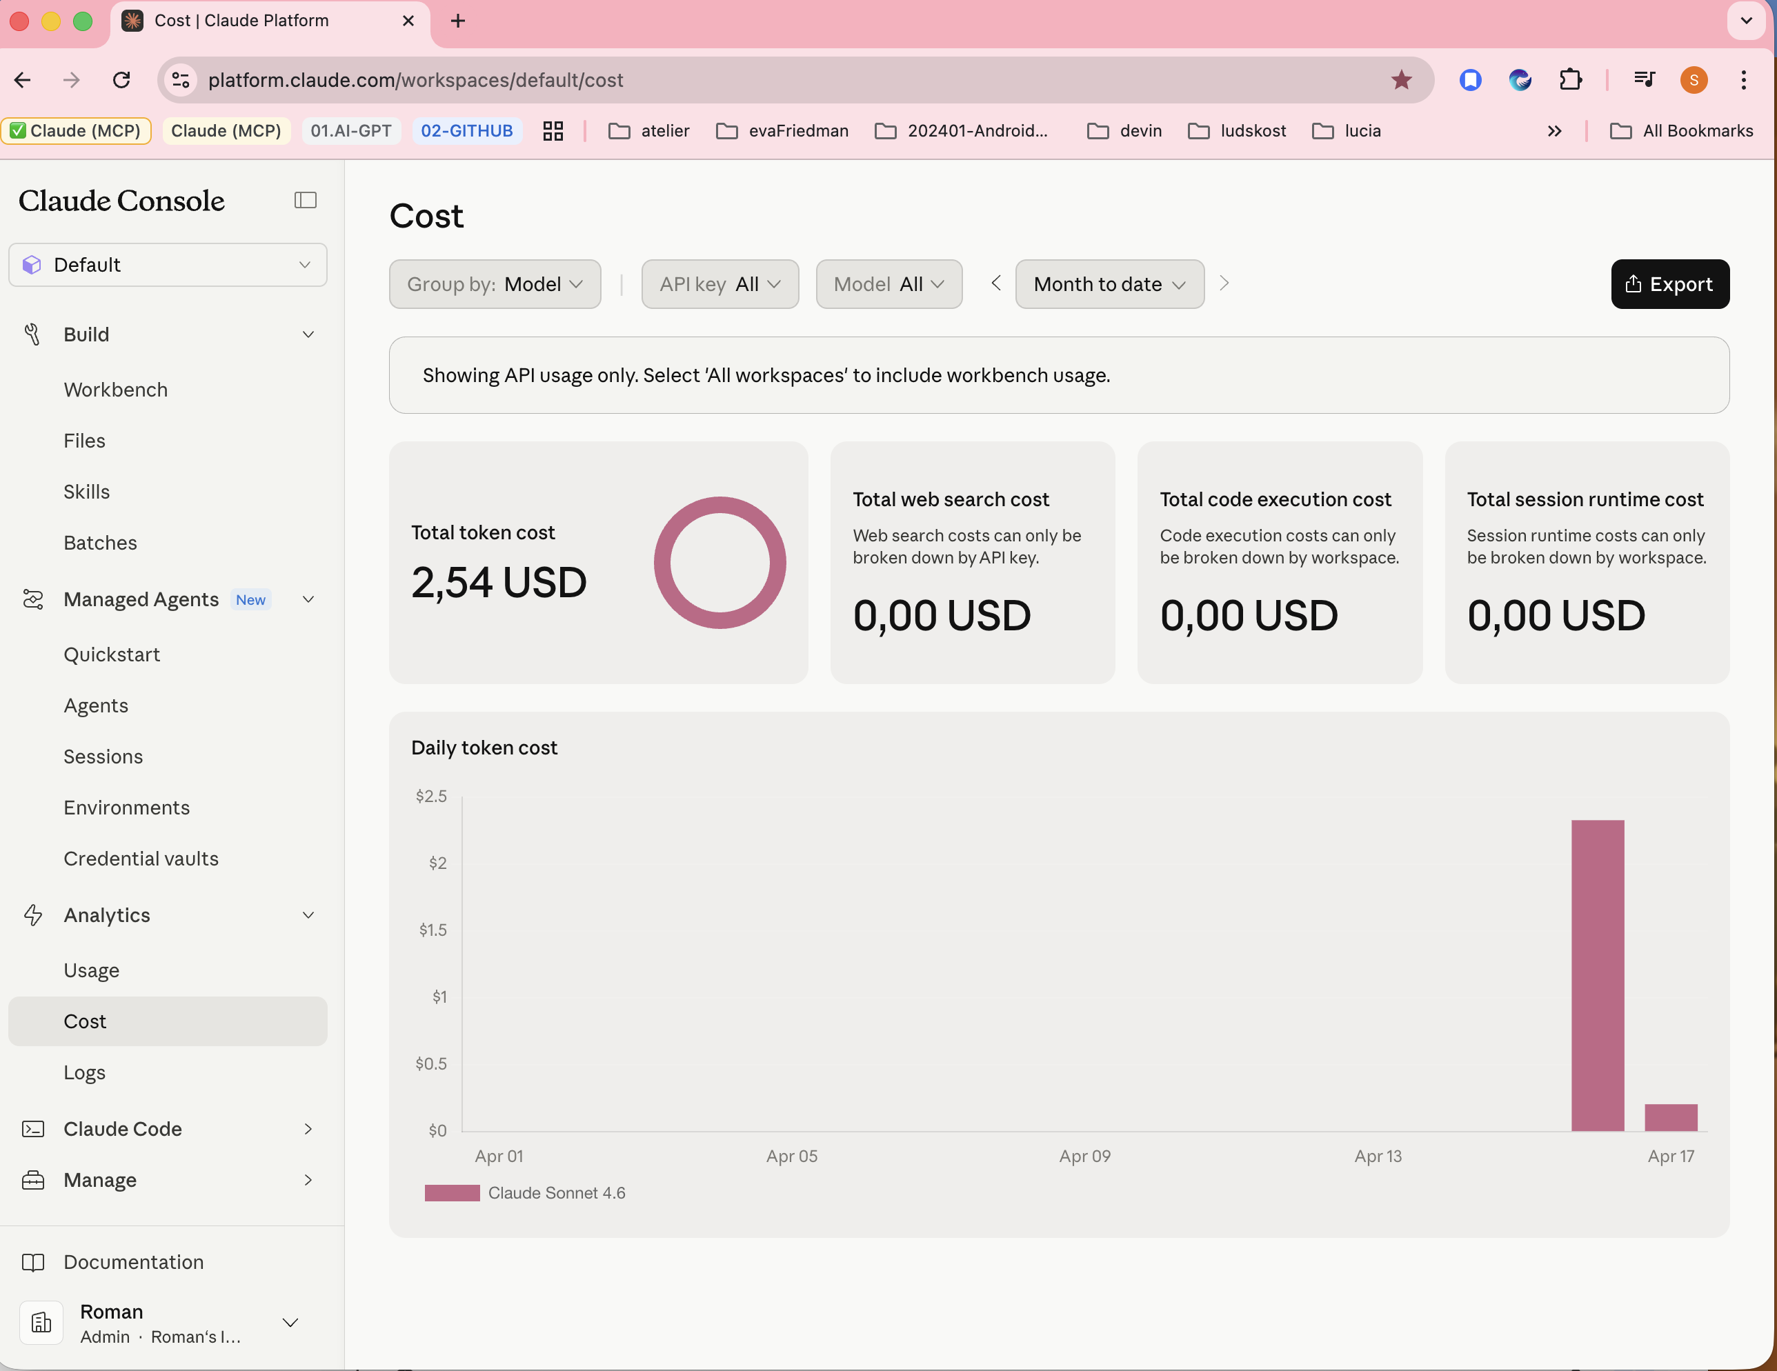The image size is (1777, 1371).
Task: Open the Roman account menu chevron
Action: (290, 1323)
